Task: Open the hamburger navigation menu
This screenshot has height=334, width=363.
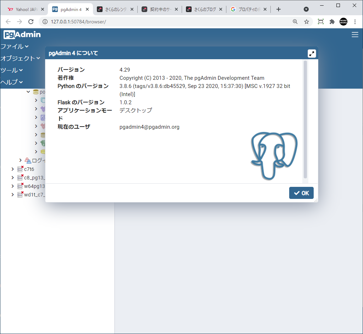Action: pos(355,35)
